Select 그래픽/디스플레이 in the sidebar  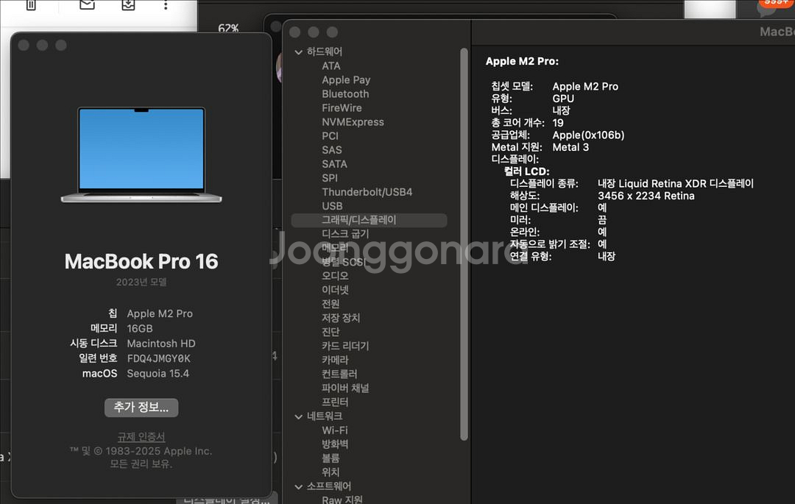369,220
